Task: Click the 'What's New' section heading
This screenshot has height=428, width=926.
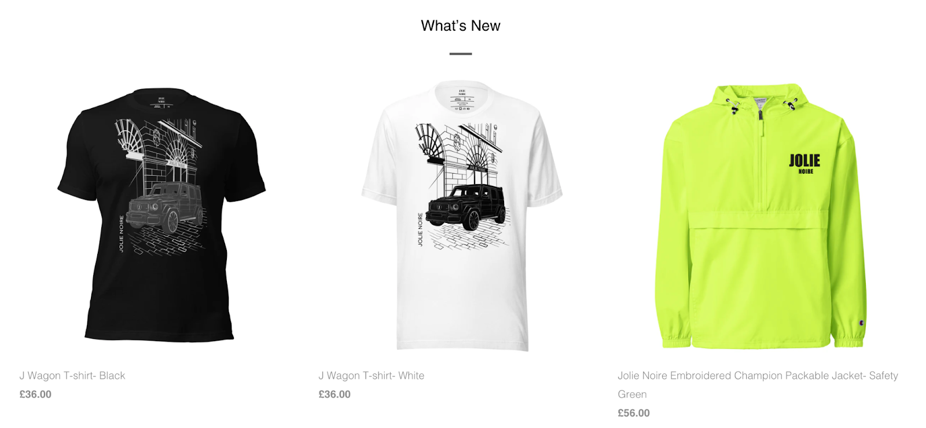Action: [x=461, y=25]
